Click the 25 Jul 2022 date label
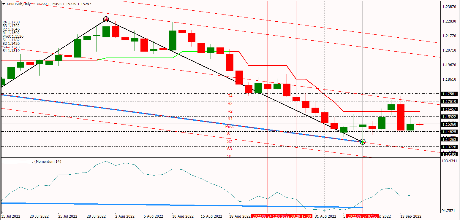 pyautogui.click(x=68, y=216)
